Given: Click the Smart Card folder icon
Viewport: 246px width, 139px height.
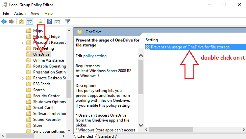Looking at the screenshot, I should 29,108.
